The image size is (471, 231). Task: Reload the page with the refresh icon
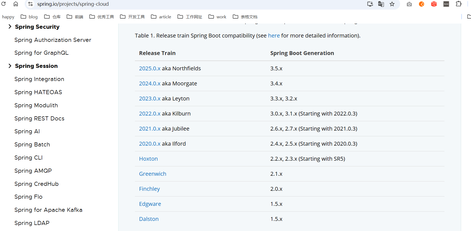click(x=4, y=4)
